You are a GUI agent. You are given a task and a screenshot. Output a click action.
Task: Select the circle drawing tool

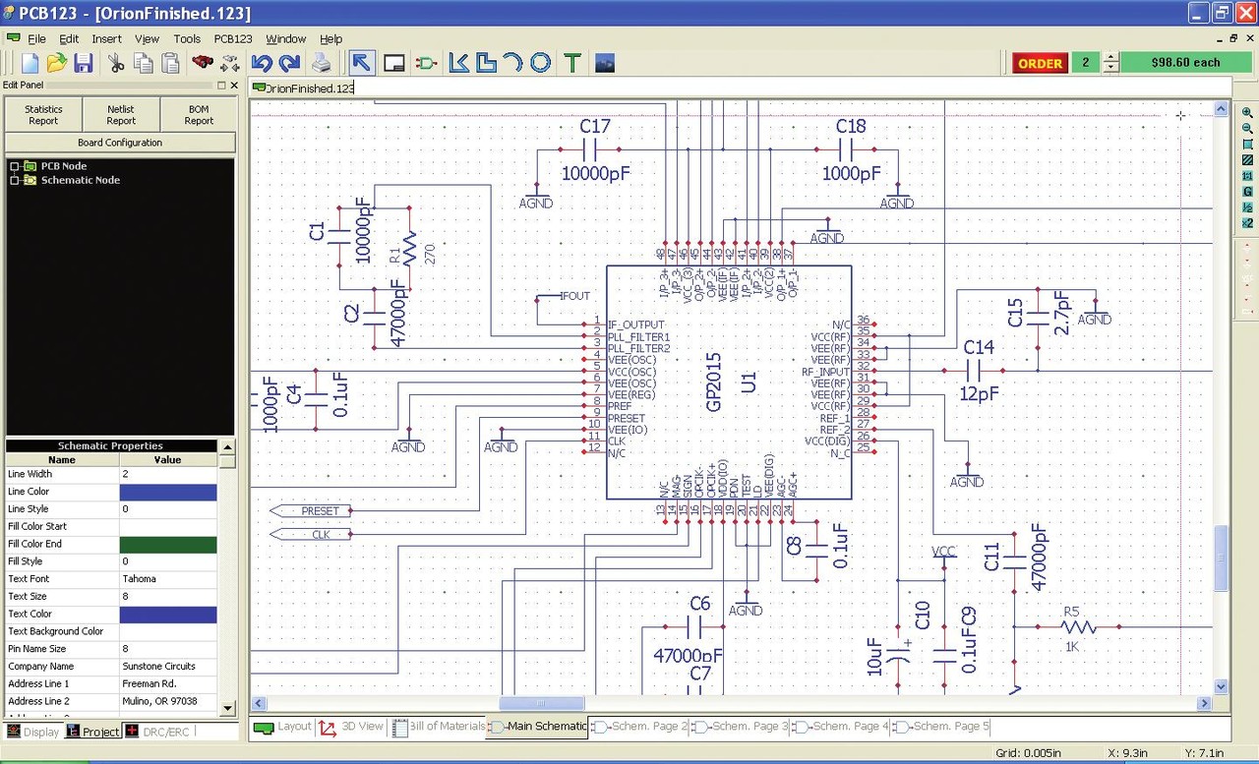(540, 63)
